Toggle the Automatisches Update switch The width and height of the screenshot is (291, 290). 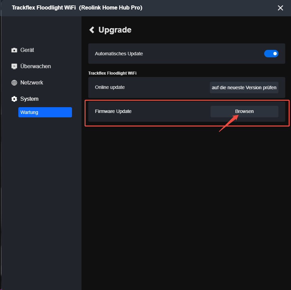tap(271, 54)
